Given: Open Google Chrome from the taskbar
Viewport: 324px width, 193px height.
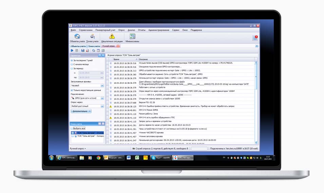Looking at the screenshot, I should pos(98,158).
